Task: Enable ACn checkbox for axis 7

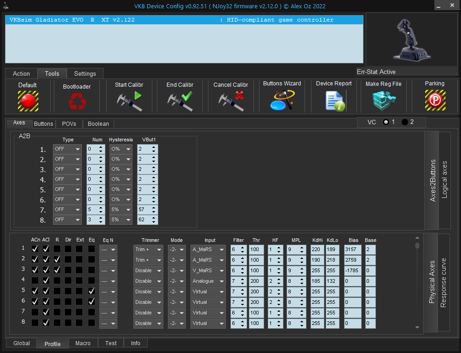Action: tap(35, 313)
